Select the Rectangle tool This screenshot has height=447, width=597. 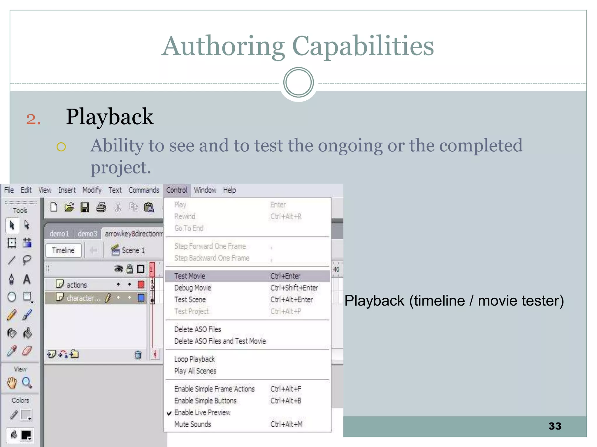27,297
